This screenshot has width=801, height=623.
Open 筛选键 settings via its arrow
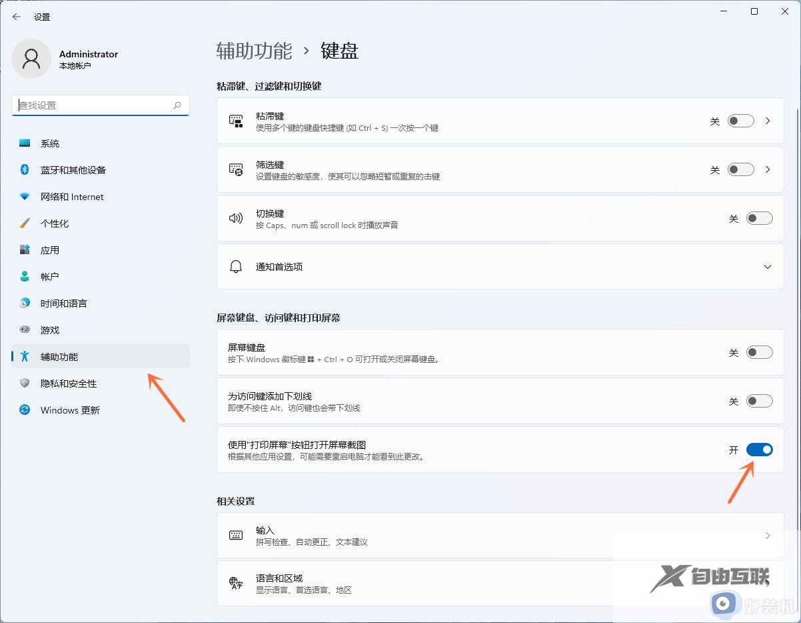pos(768,169)
